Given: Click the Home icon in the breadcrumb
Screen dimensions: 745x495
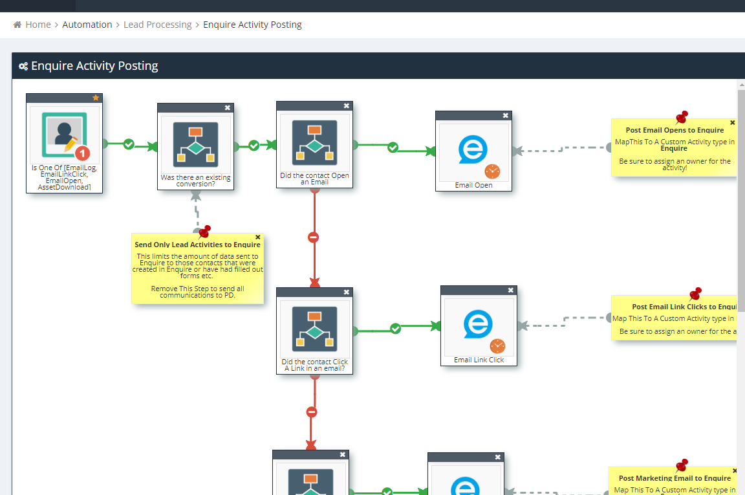Looking at the screenshot, I should click(x=17, y=25).
